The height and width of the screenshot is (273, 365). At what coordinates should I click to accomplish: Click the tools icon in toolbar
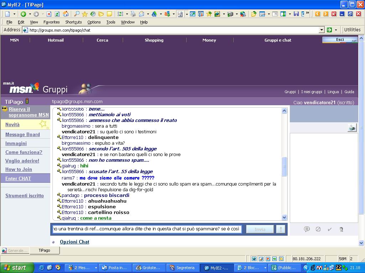201,14
